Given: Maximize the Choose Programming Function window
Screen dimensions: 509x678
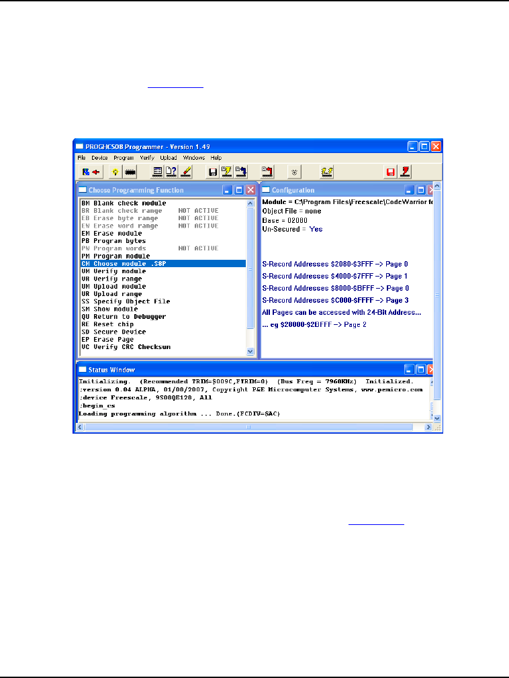Looking at the screenshot, I should 239,190.
